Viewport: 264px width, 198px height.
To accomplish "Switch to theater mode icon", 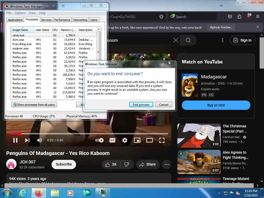I will point(149,140).
